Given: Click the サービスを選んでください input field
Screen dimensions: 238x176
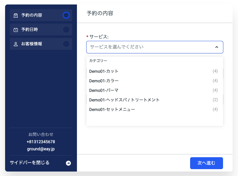Looking at the screenshot, I should [x=150, y=47].
